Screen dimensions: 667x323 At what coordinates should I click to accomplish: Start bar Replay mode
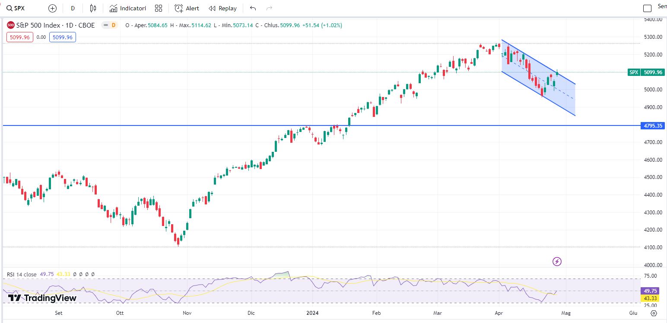(222, 8)
